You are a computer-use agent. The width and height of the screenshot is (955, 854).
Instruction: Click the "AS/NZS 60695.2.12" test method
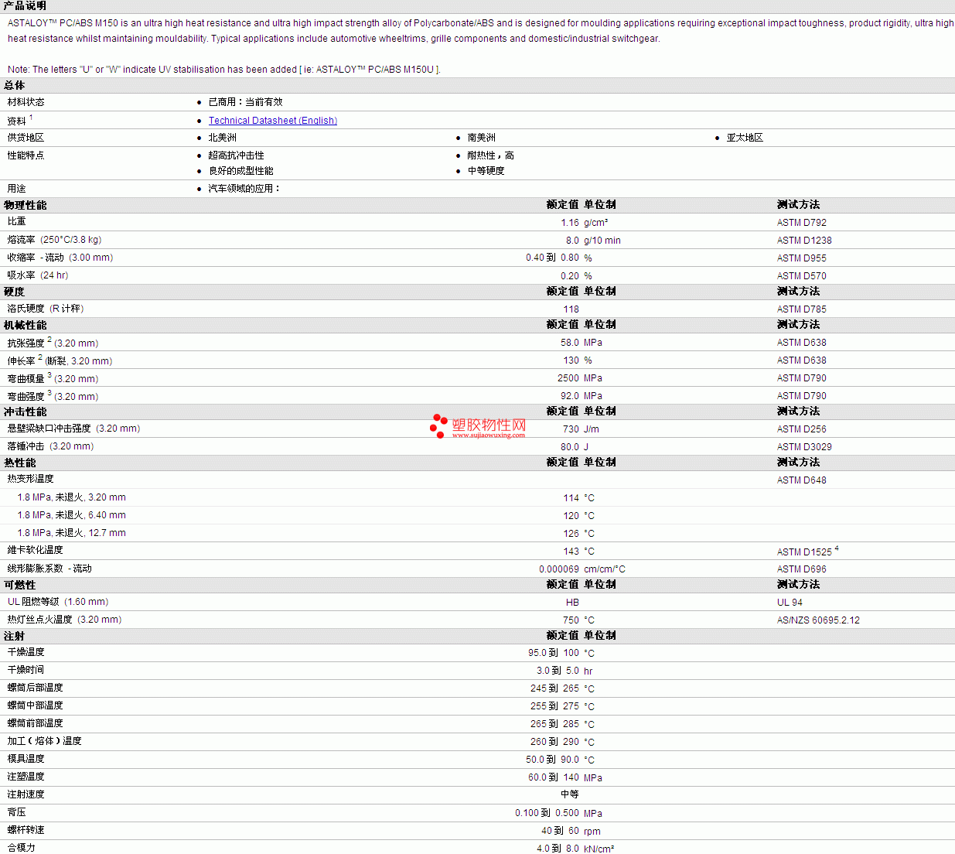[818, 620]
